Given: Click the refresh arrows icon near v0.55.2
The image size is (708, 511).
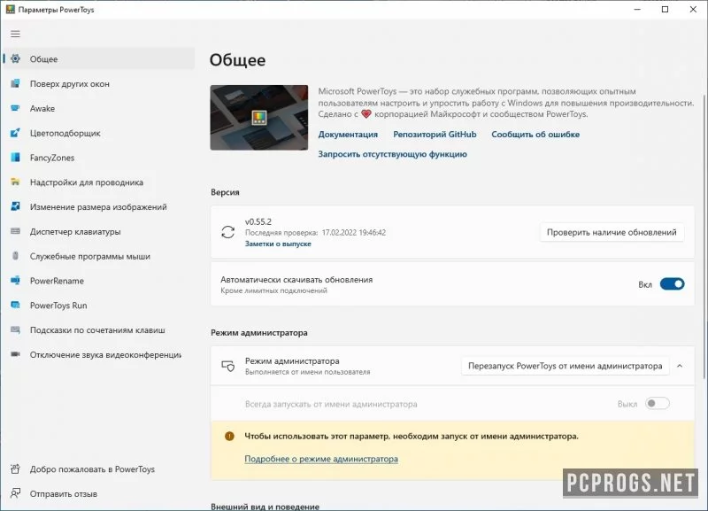Looking at the screenshot, I should [x=228, y=232].
